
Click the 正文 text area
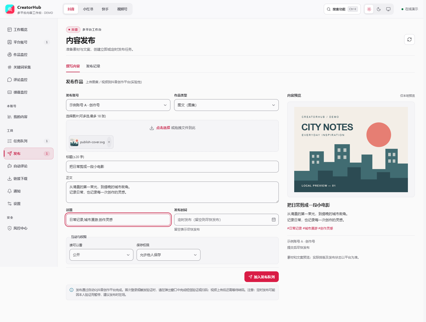(172, 192)
